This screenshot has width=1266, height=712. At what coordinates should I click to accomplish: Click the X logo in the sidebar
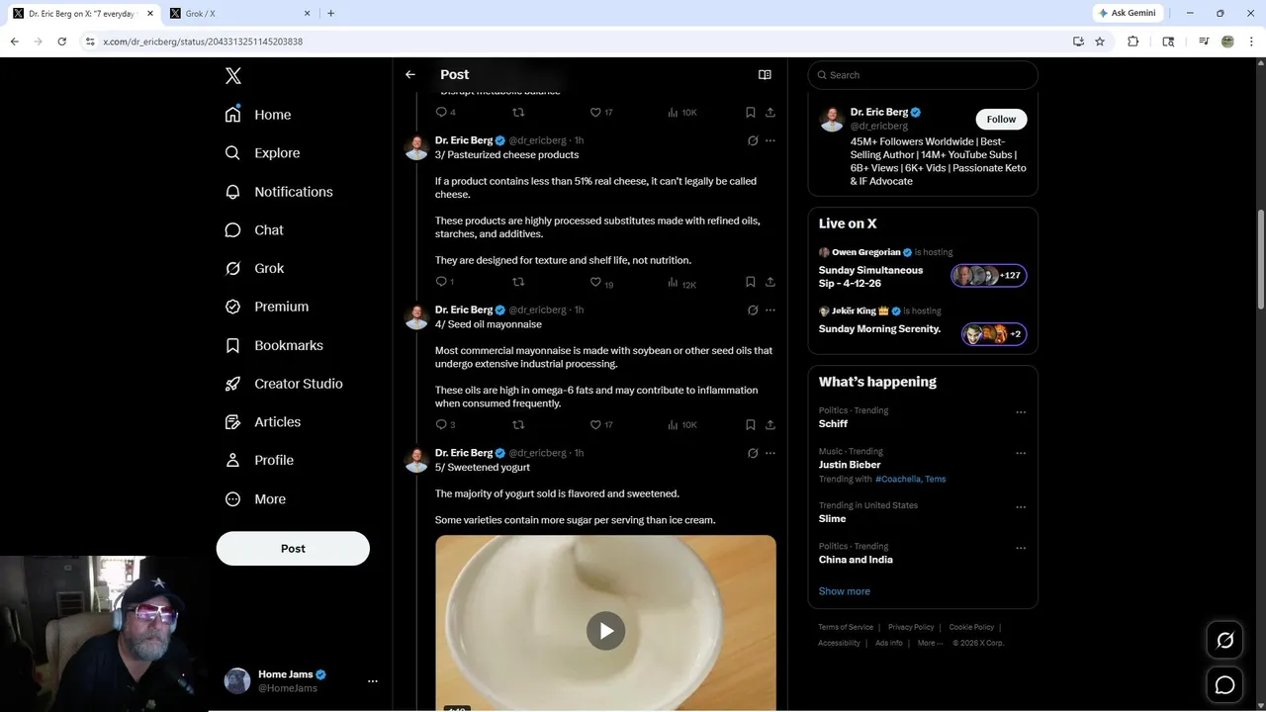(233, 76)
